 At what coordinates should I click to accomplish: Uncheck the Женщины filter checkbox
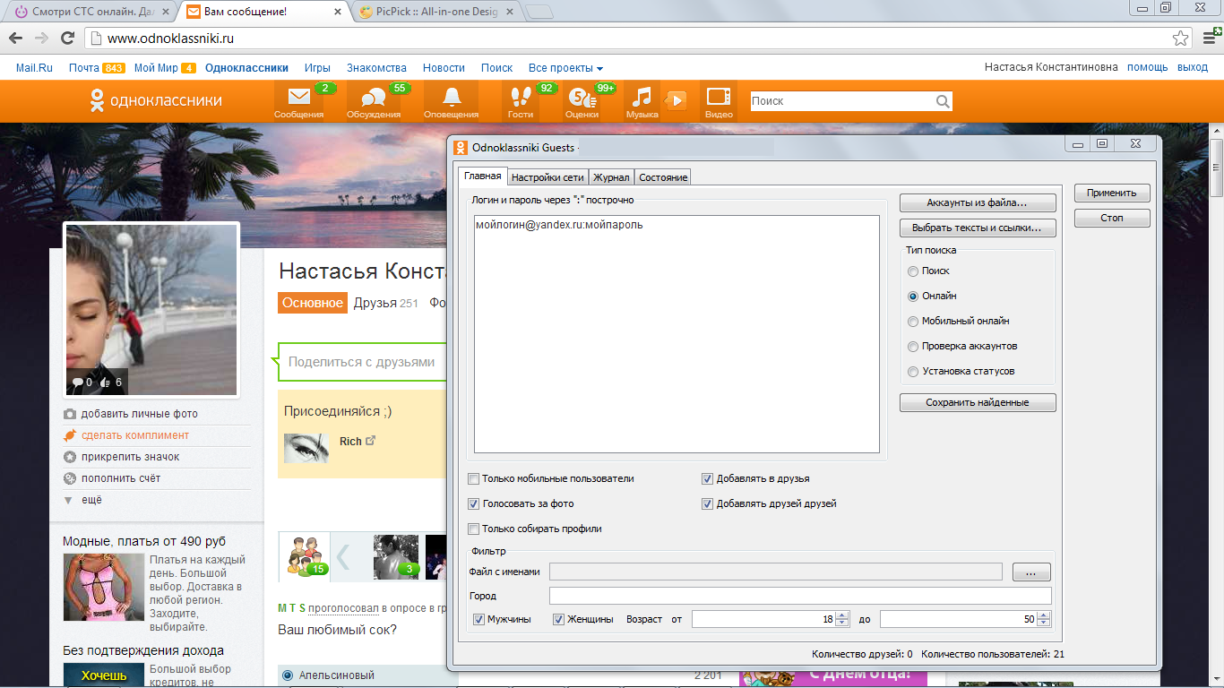pyautogui.click(x=558, y=619)
